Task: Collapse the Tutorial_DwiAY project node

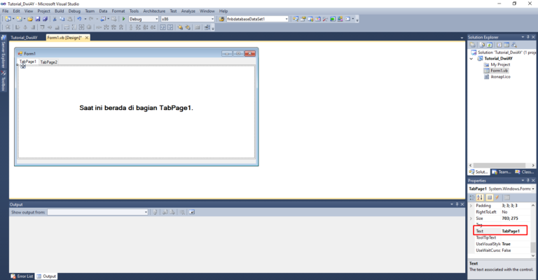Action: click(471, 59)
